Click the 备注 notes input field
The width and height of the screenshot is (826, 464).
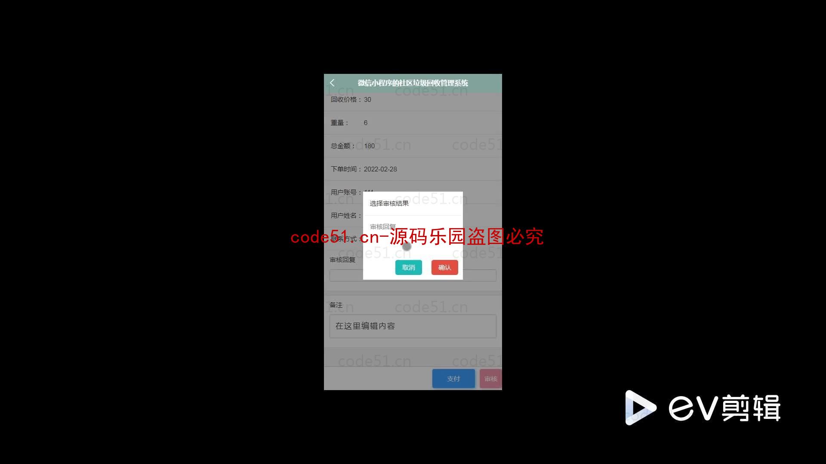(x=413, y=326)
